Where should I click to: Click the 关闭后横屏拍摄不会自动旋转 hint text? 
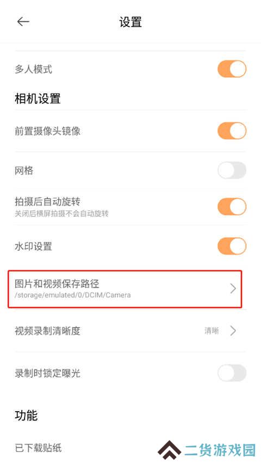[x=61, y=213]
